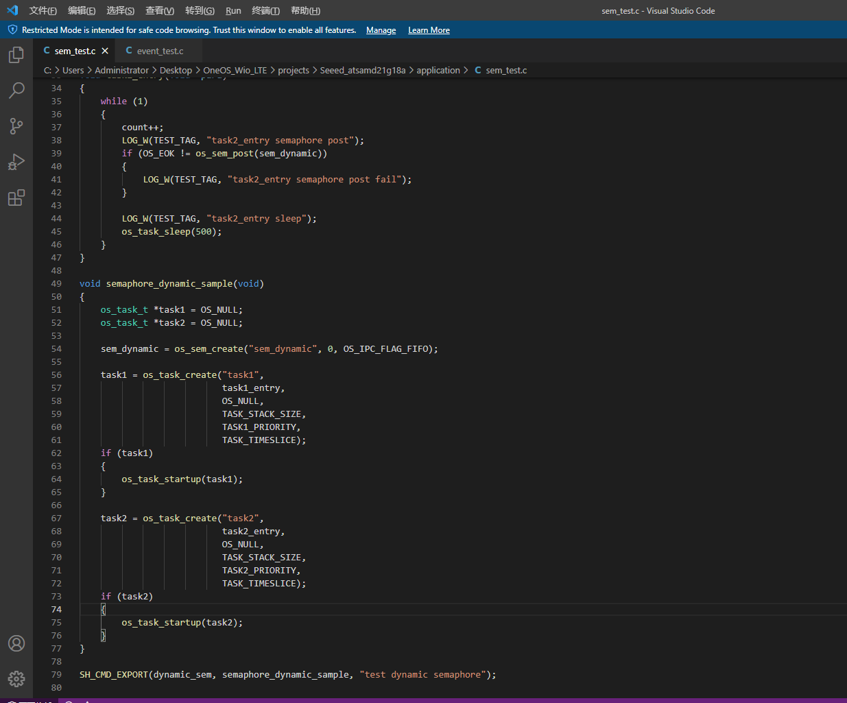
Task: Expand the Administrator breadcrumb
Action: (x=122, y=70)
